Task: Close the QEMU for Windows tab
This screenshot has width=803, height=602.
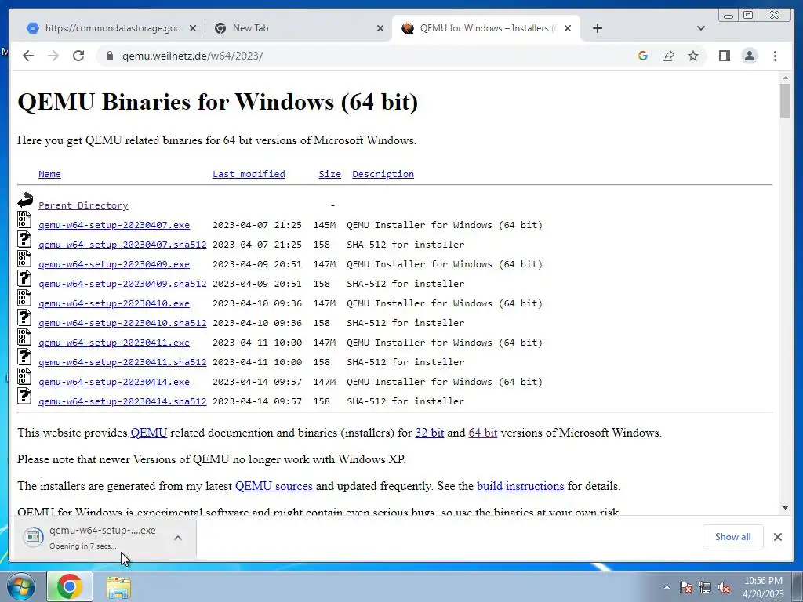Action: pos(568,28)
